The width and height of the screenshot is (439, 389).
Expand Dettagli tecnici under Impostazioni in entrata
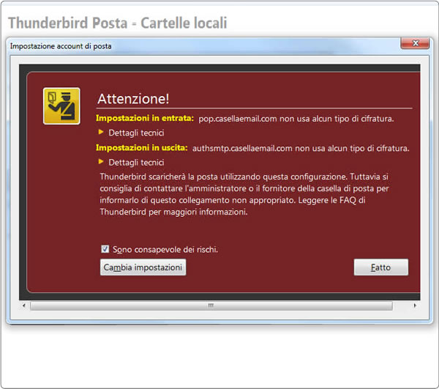tap(132, 133)
